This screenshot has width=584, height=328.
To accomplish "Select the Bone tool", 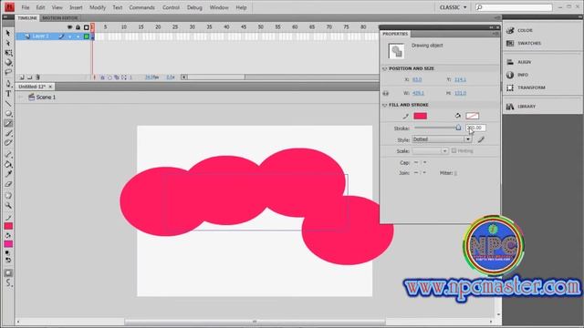I will [x=8, y=154].
